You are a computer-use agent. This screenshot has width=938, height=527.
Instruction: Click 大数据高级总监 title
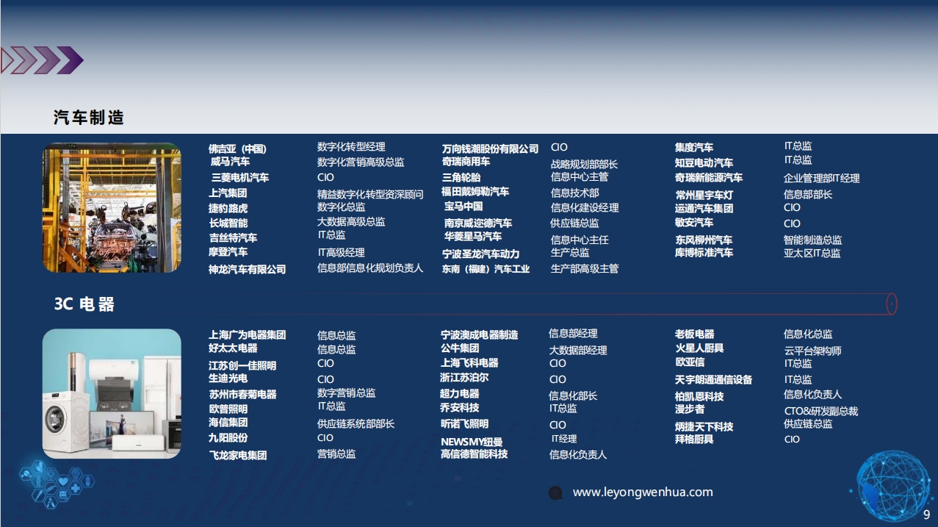(x=351, y=222)
